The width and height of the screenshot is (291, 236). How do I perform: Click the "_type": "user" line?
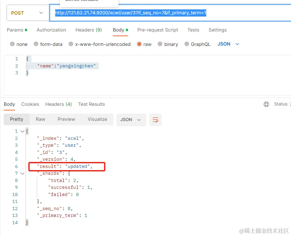pyautogui.click(x=59, y=145)
